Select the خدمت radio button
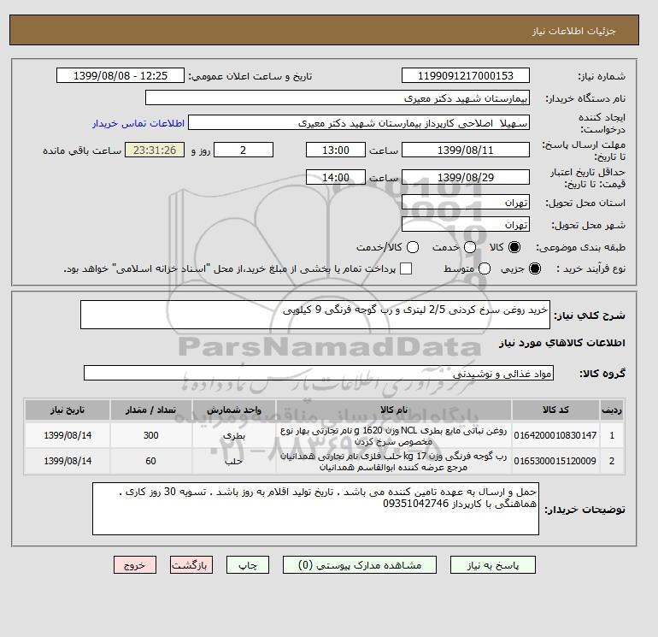 coord(470,247)
